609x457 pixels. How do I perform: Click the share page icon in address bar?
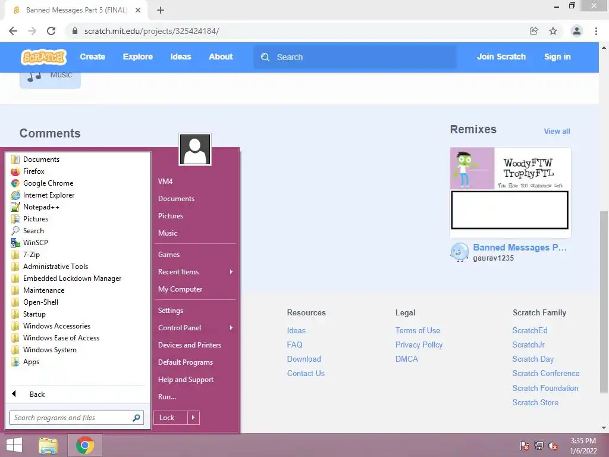[x=533, y=31]
